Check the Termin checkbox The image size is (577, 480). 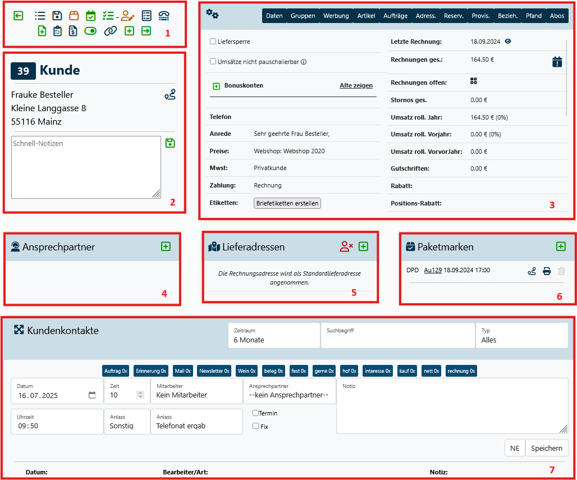[255, 413]
